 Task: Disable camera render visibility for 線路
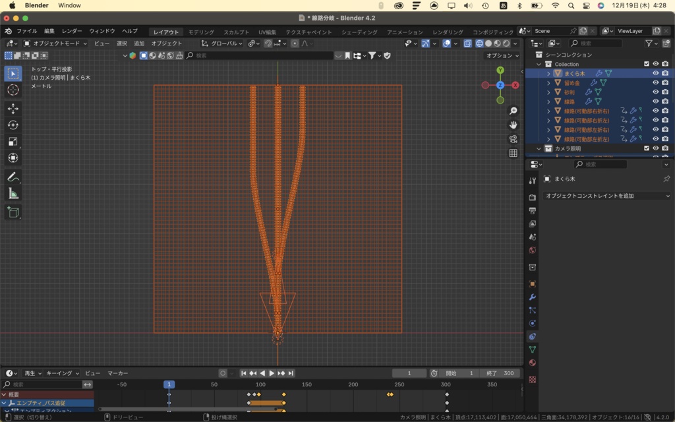pos(665,102)
